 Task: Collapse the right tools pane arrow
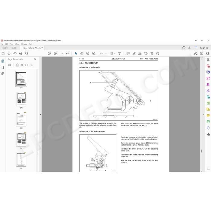(204, 115)
